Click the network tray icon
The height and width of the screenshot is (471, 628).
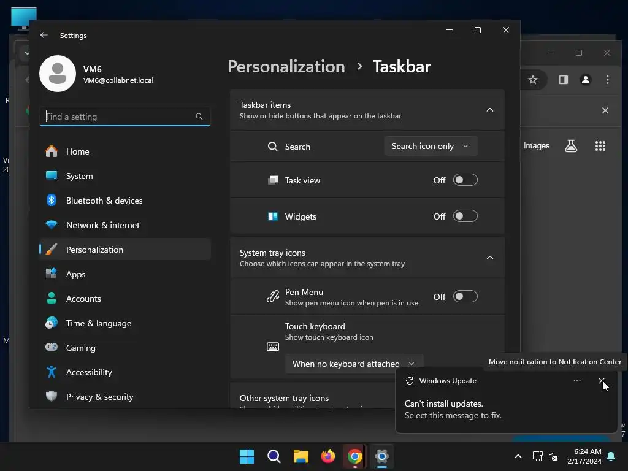click(537, 456)
